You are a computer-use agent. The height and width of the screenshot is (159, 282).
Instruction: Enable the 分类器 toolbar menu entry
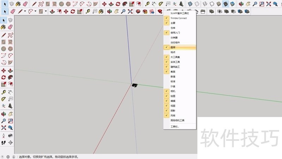179,37
